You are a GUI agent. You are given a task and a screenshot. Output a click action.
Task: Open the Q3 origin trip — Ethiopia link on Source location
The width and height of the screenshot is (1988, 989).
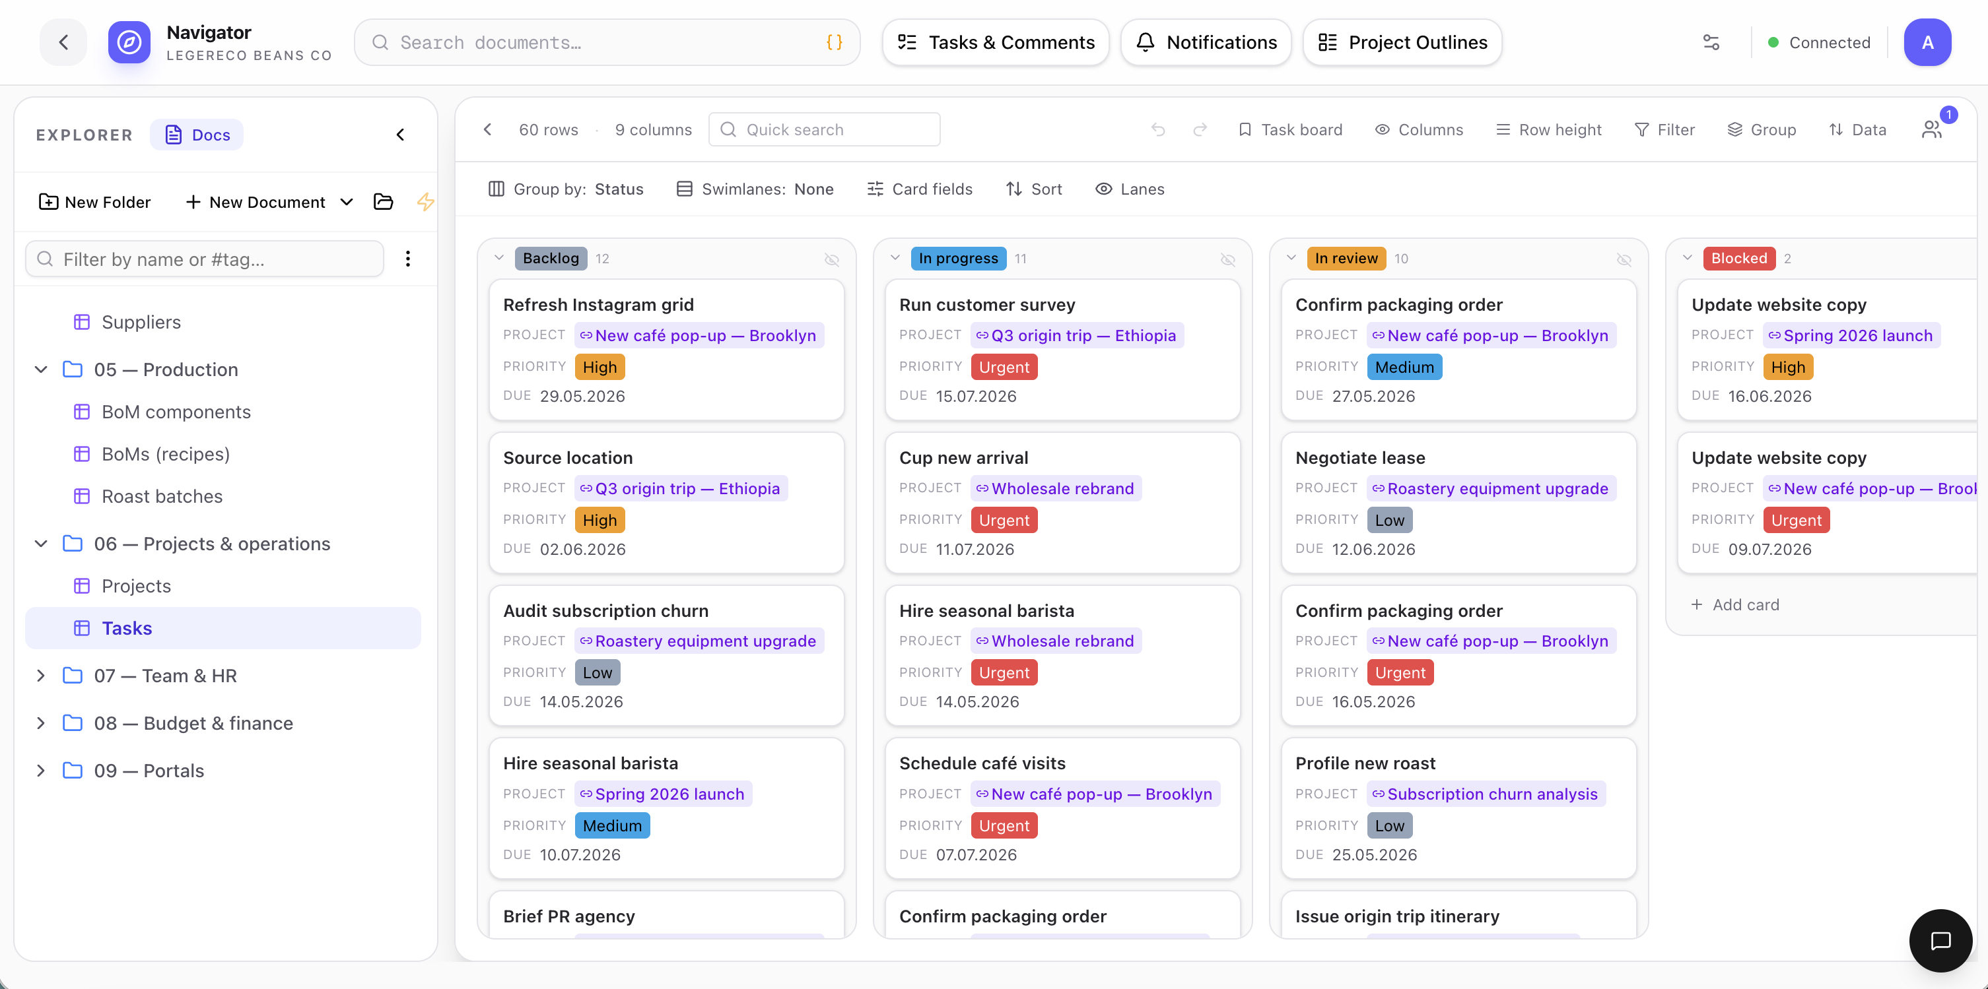coord(680,488)
